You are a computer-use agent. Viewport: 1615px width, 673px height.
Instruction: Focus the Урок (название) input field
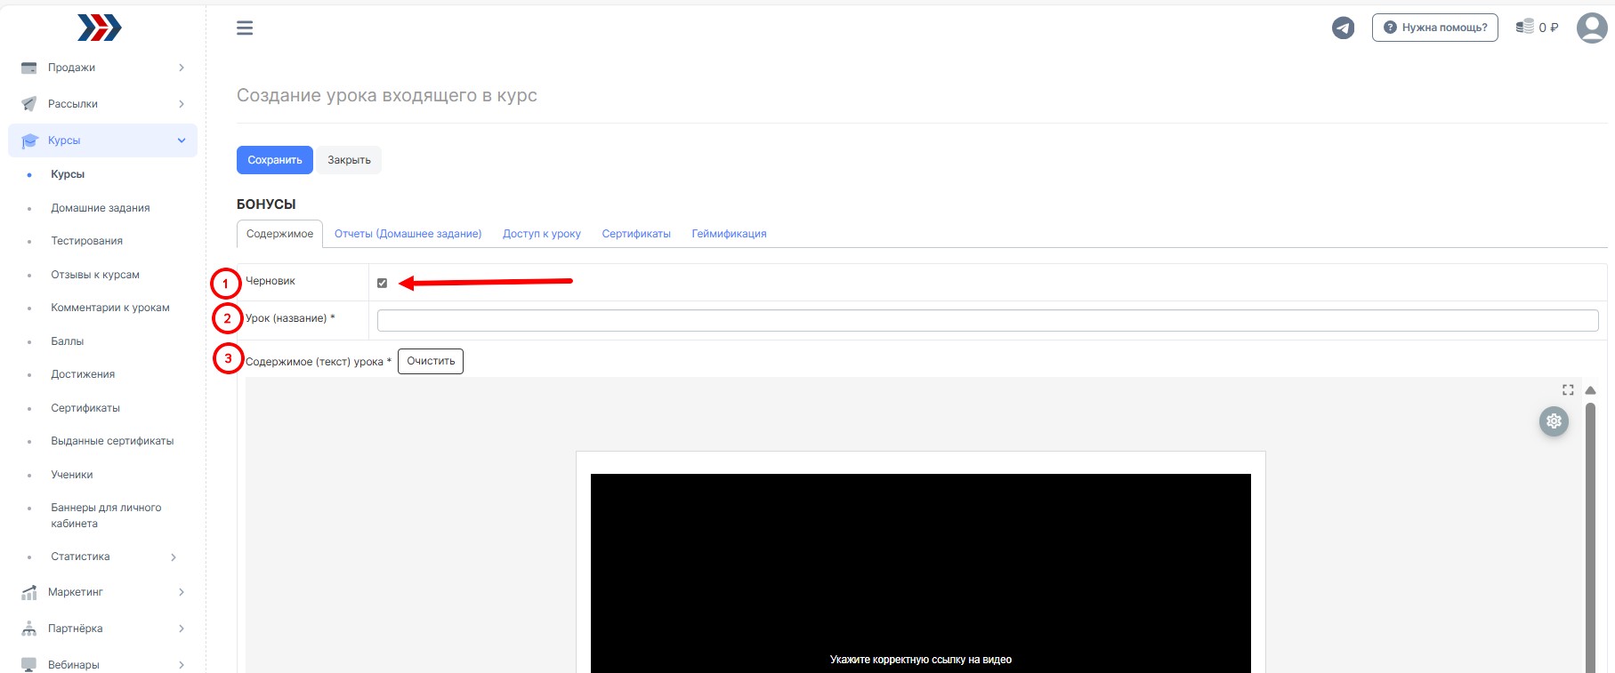click(988, 320)
